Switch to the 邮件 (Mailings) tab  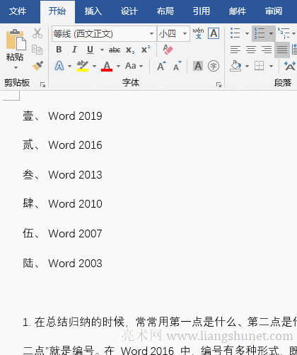238,11
